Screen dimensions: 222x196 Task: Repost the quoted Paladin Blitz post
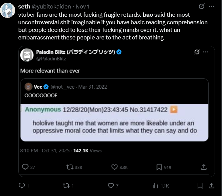[70, 167]
